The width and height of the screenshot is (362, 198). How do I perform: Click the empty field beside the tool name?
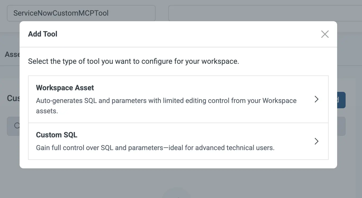point(265,13)
